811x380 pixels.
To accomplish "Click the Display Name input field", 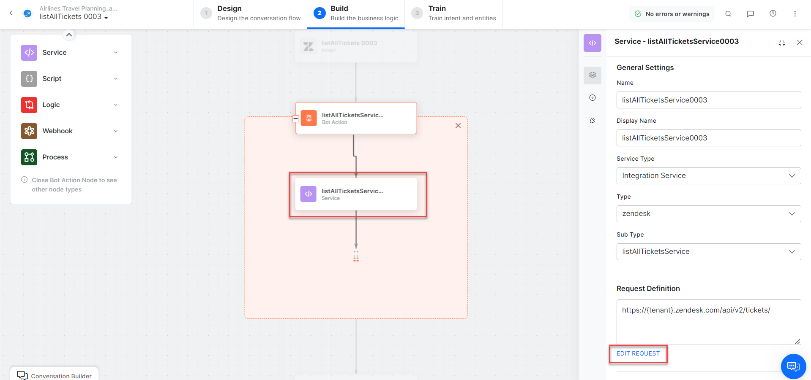I will pyautogui.click(x=708, y=138).
